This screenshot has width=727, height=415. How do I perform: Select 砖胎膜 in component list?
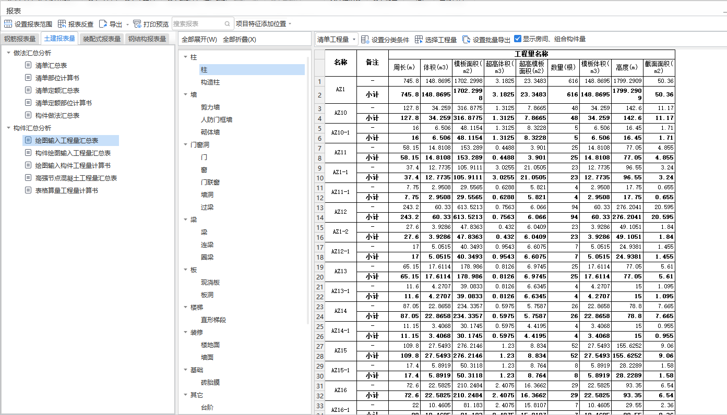(210, 382)
